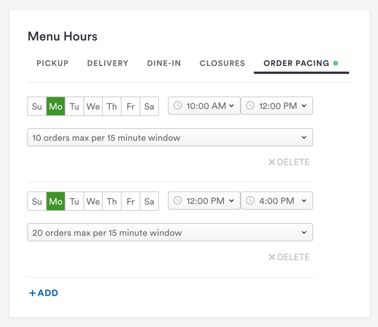Image resolution: width=378 pixels, height=327 pixels.
Task: Enable Saturday in the first pacing rule
Action: pyautogui.click(x=149, y=106)
